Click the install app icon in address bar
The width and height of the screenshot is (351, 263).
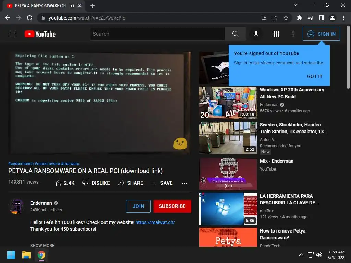[x=264, y=18]
